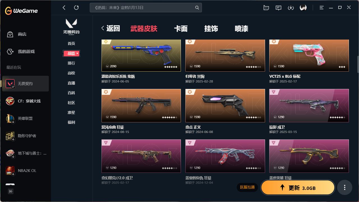Click the 区服互通 label button
This screenshot has height=202, width=359.
tap(247, 187)
